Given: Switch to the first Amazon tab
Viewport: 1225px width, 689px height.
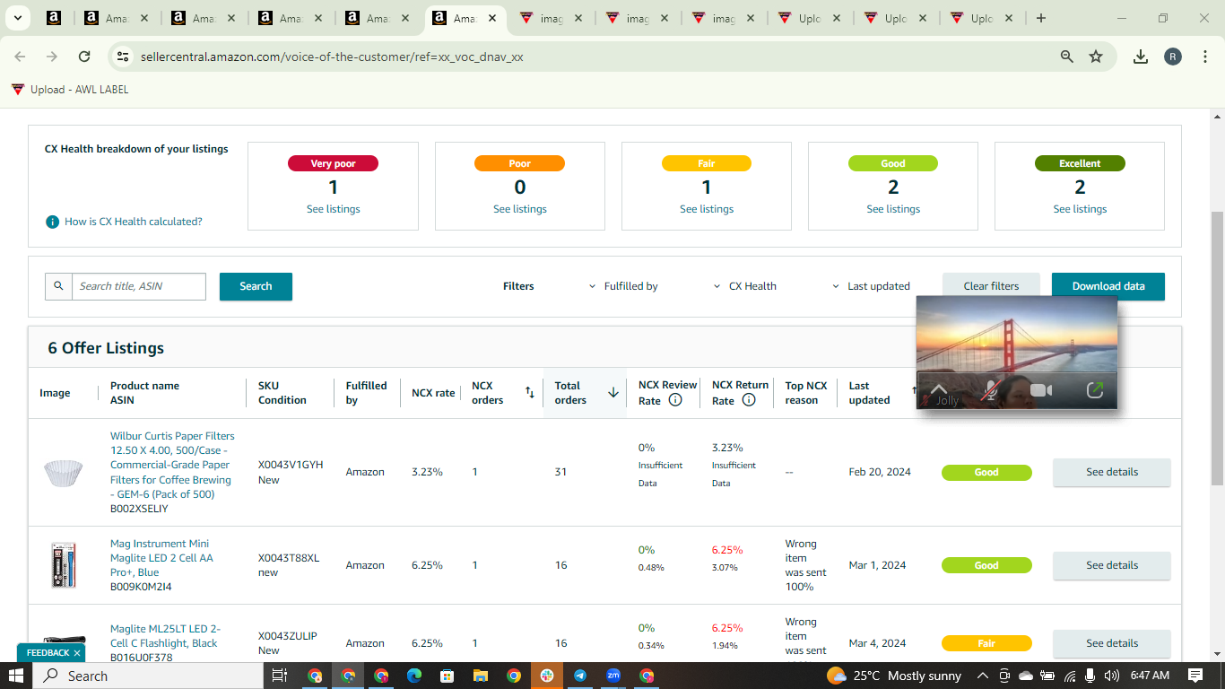Looking at the screenshot, I should tap(54, 18).
